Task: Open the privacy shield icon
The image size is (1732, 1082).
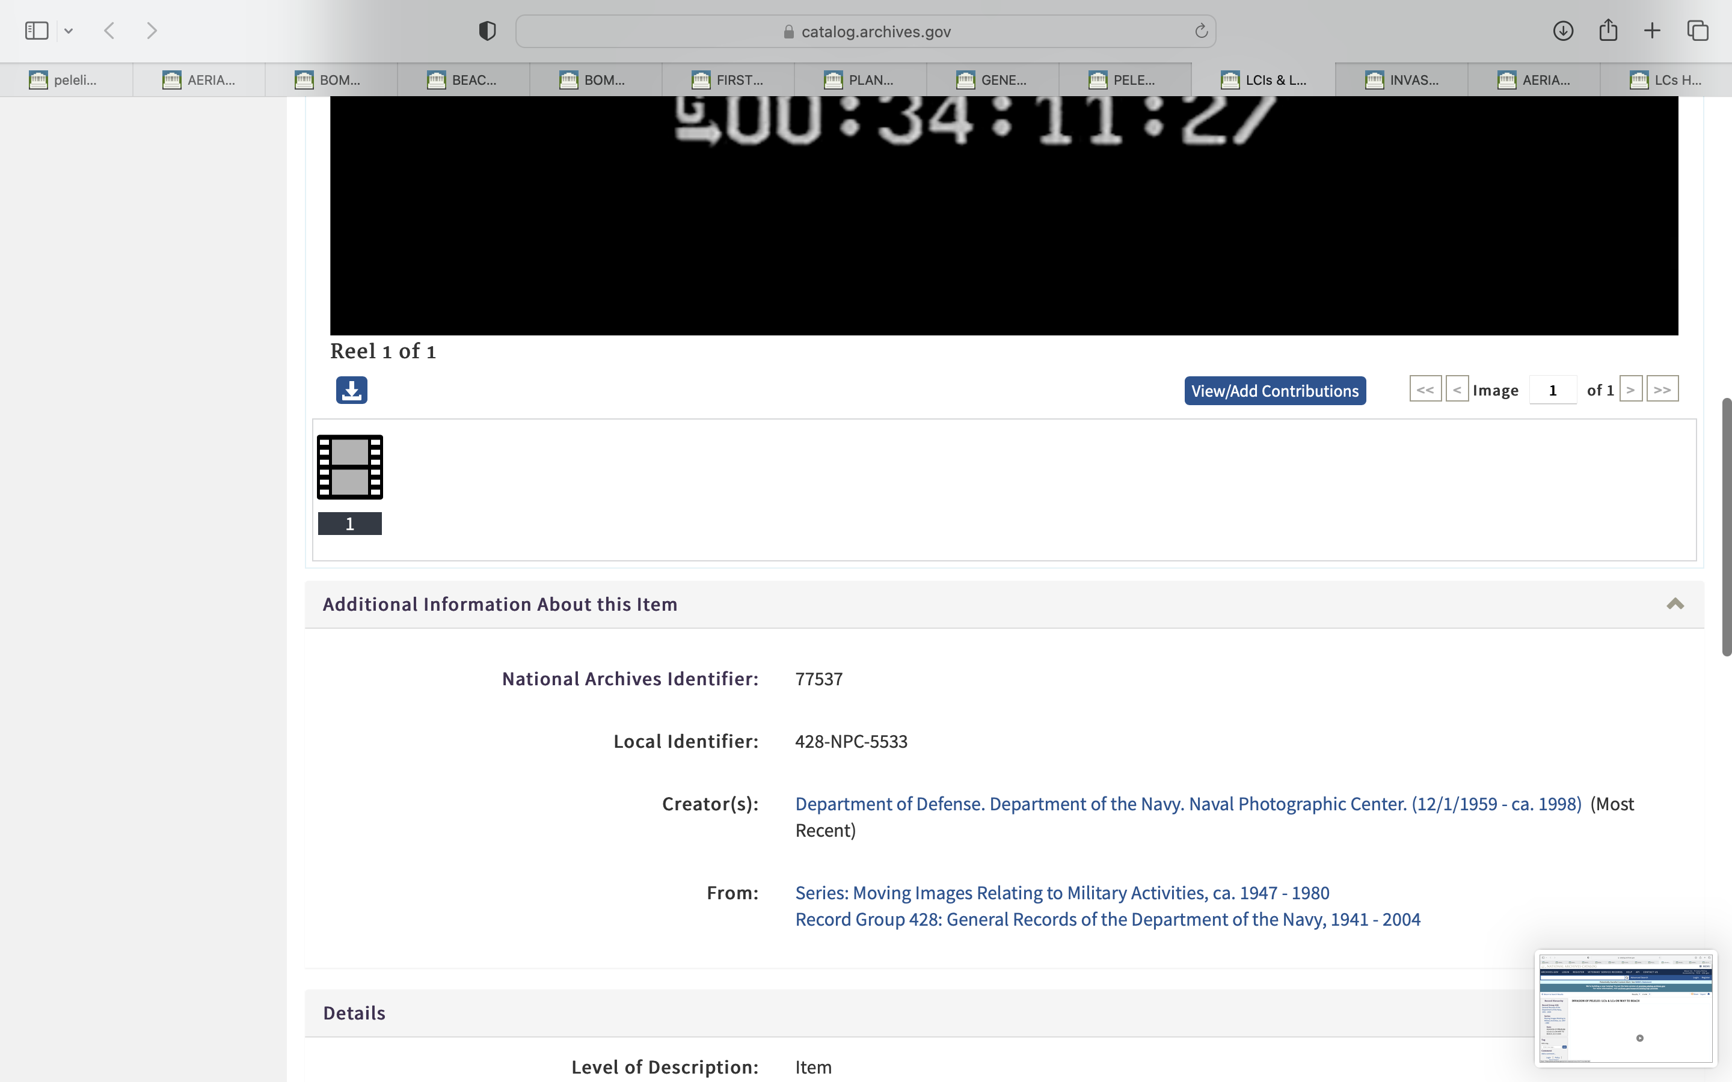Action: tap(487, 31)
